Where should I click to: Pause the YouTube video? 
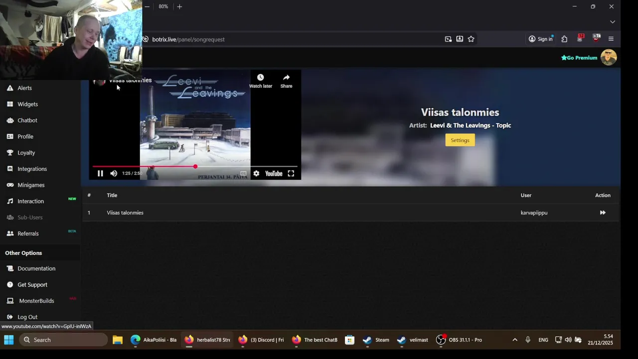click(100, 174)
